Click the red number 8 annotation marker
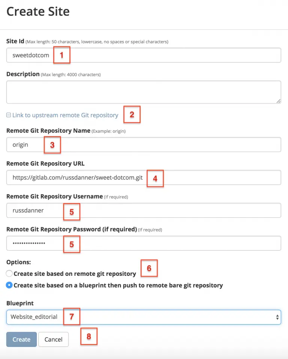The height and width of the screenshot is (359, 288). click(89, 336)
